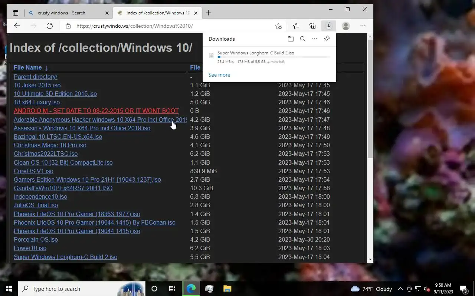The height and width of the screenshot is (296, 475).
Task: Open File Explorer from the taskbar
Action: (227, 289)
